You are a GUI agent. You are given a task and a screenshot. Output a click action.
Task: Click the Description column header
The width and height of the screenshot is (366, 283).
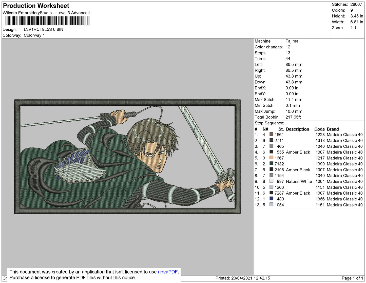tap(297, 129)
